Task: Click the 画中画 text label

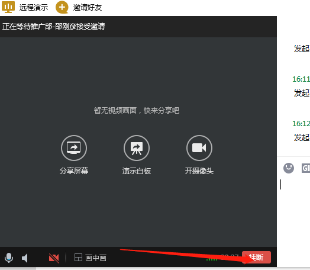Action: point(96,258)
